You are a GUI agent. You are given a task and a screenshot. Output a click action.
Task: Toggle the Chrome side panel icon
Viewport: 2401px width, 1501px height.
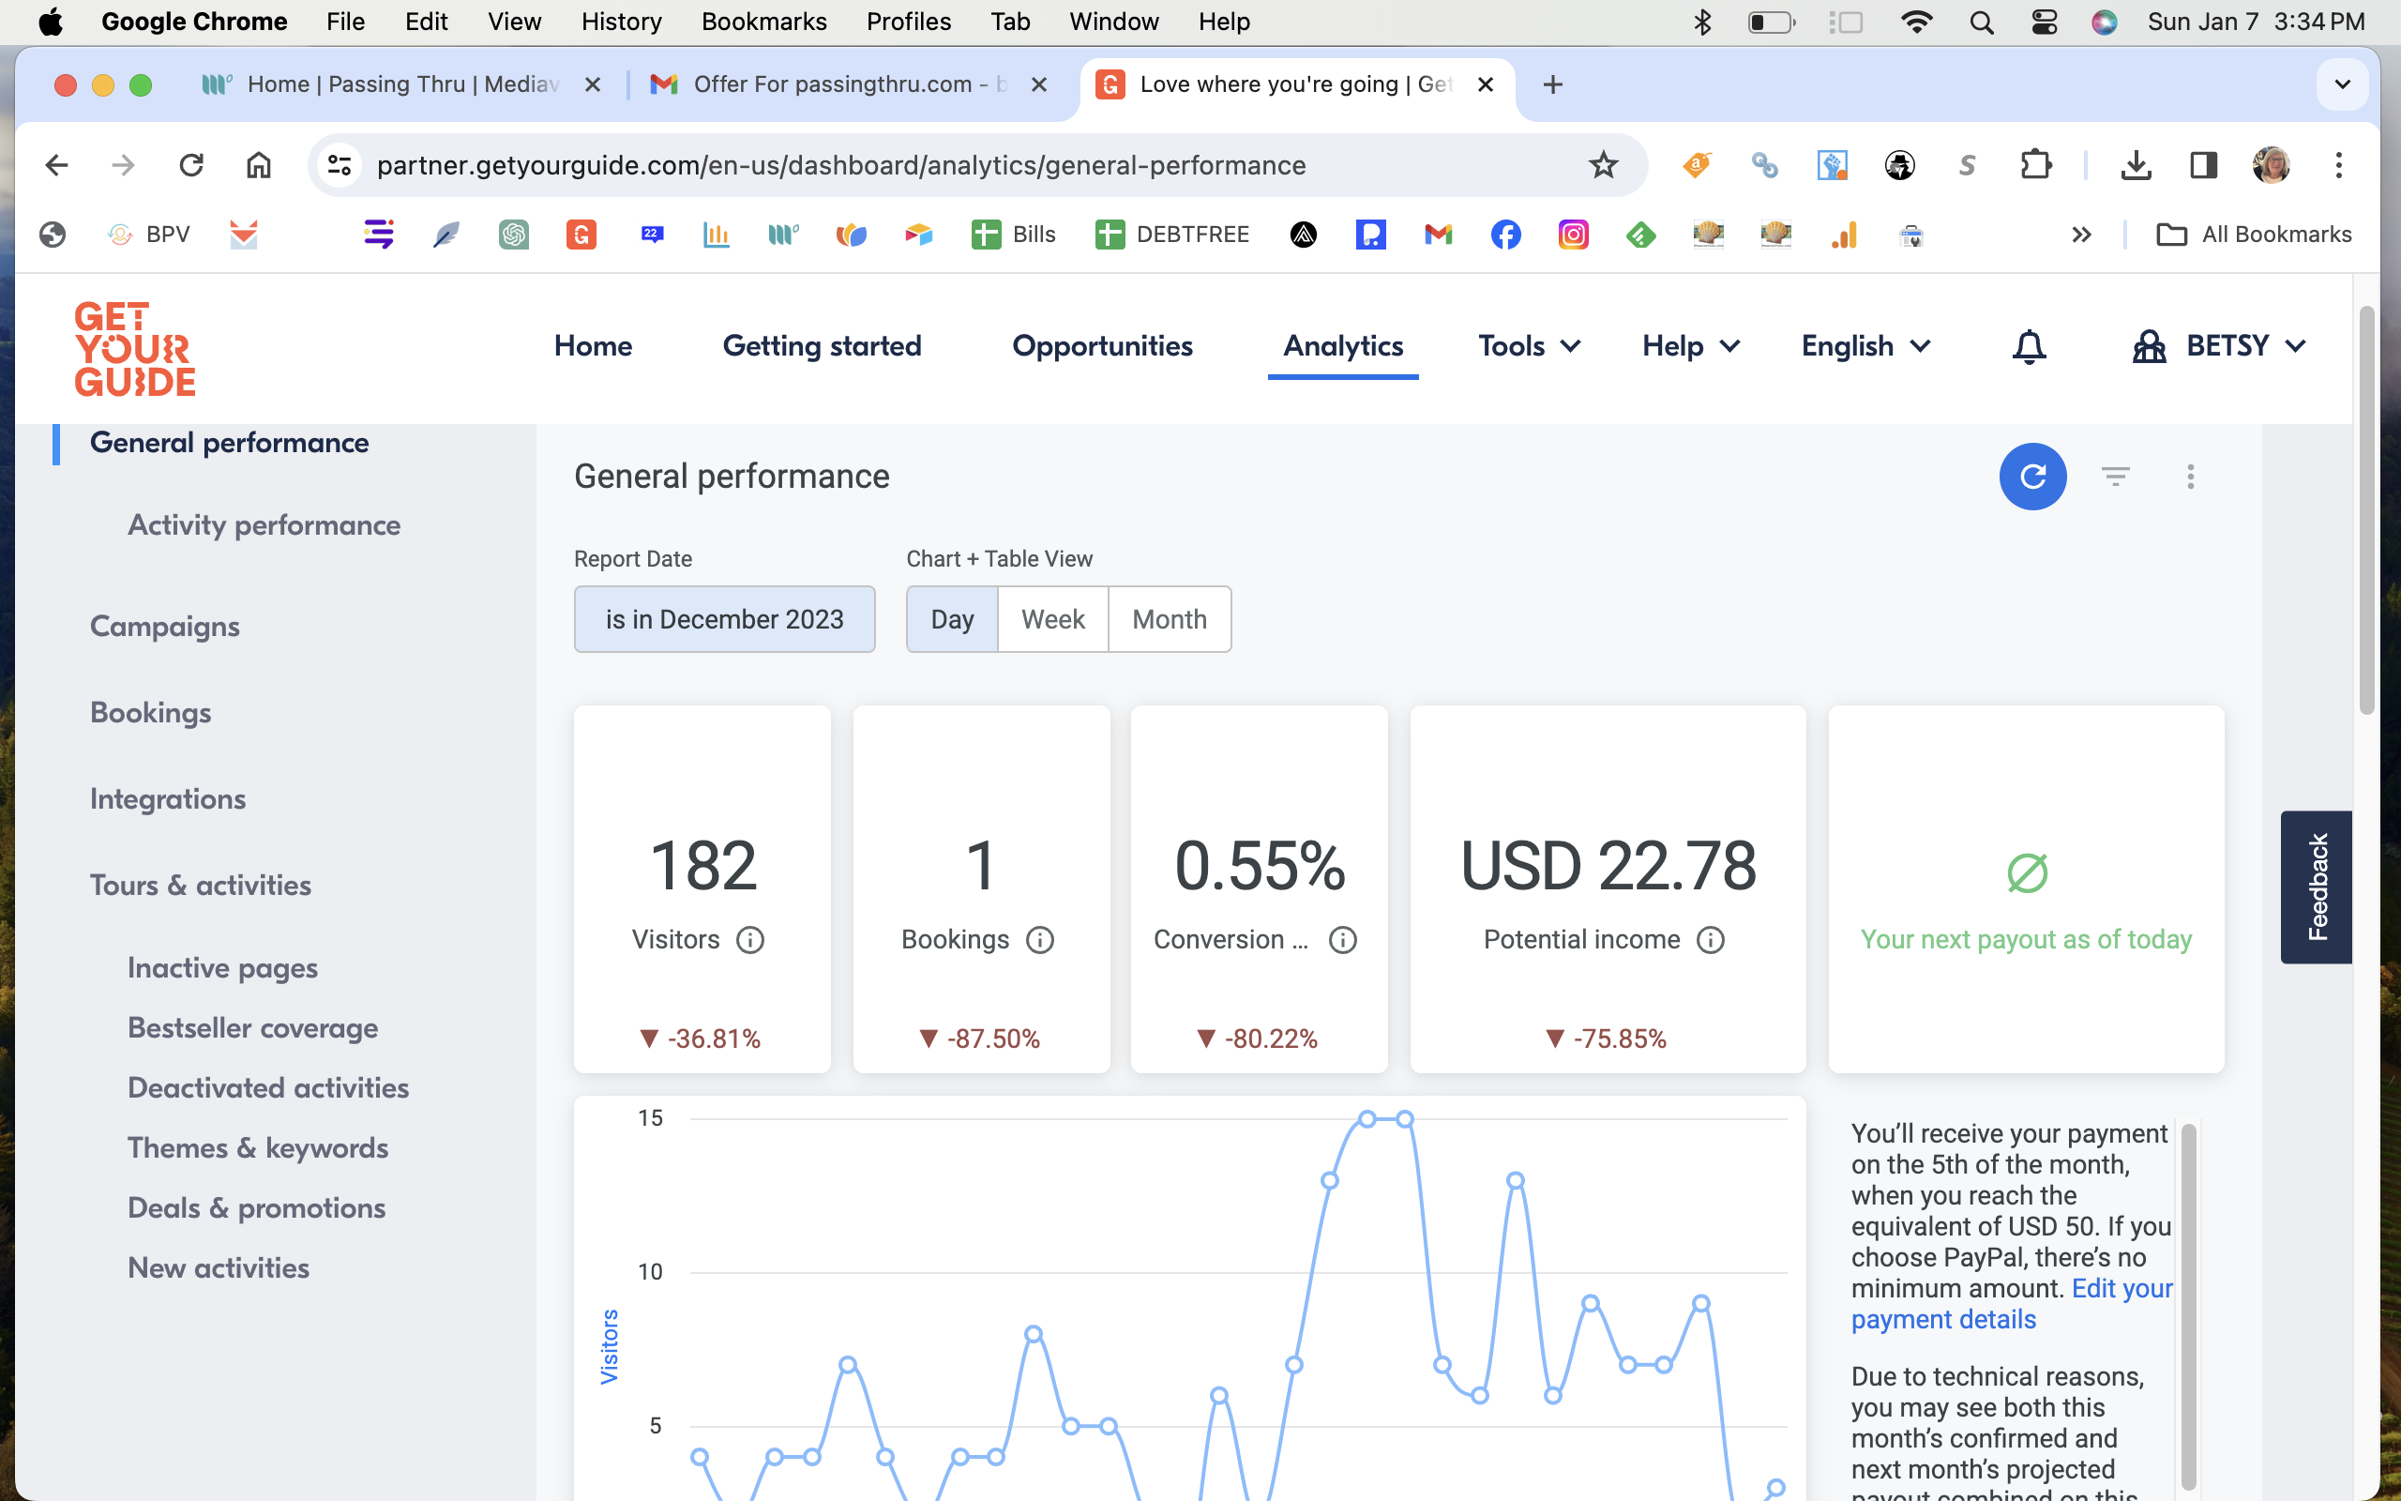click(2203, 165)
